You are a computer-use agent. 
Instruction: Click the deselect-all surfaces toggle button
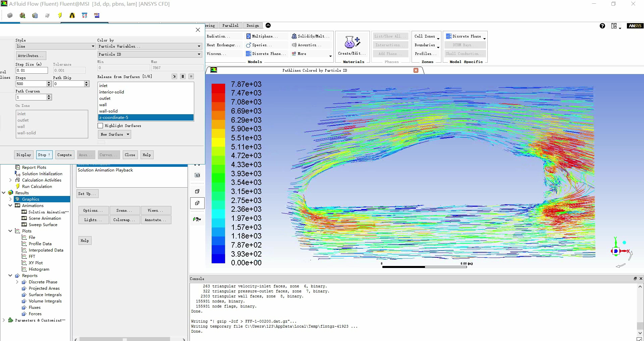point(191,77)
